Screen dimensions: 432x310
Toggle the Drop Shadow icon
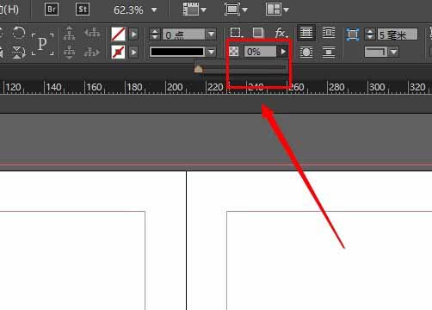pos(258,33)
